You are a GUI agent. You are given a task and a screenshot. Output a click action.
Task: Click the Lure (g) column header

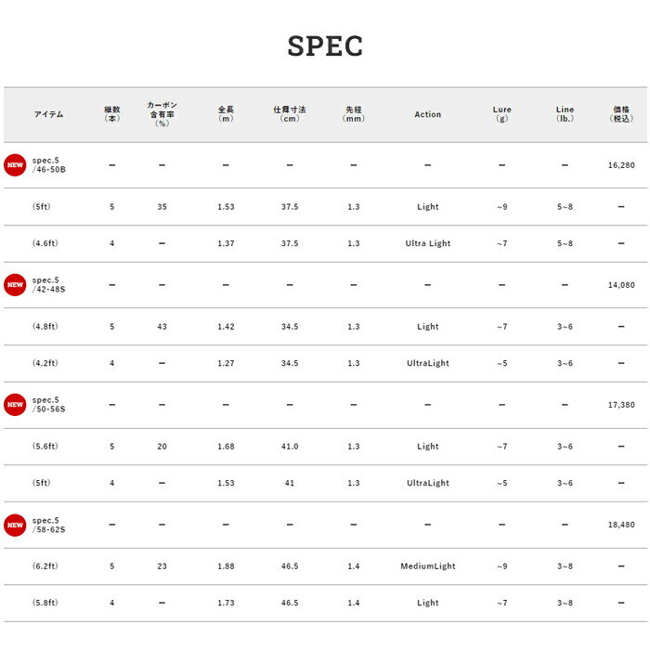click(502, 114)
